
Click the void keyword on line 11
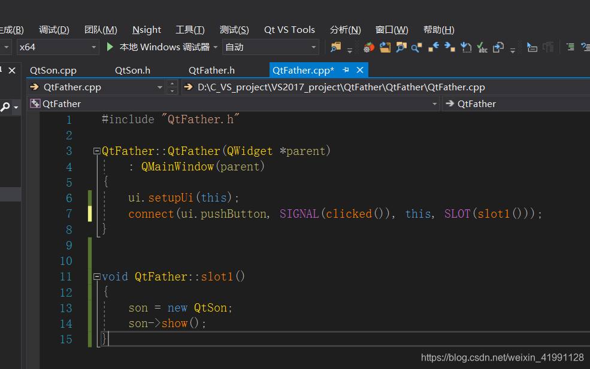[115, 276]
